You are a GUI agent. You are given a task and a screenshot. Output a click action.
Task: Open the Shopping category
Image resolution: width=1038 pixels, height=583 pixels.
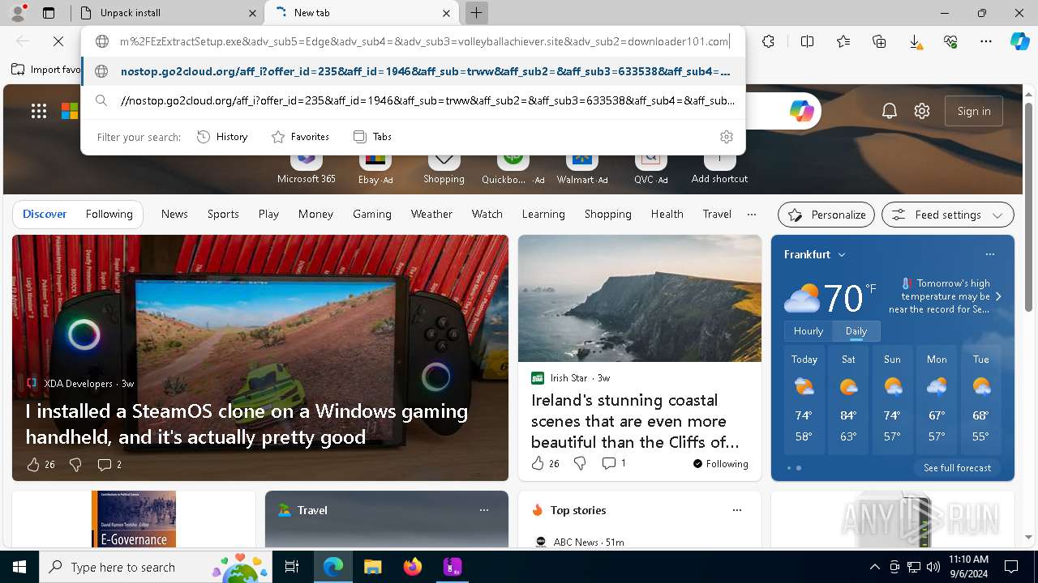click(x=607, y=214)
